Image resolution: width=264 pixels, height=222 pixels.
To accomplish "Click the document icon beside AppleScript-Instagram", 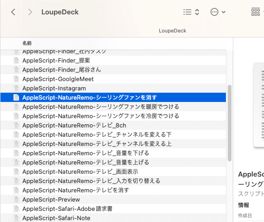I will [x=16, y=88].
